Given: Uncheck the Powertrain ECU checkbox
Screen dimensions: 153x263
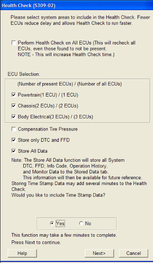Looking at the screenshot, I should pos(14,95).
